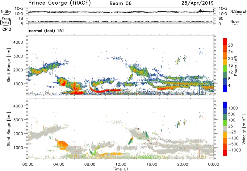247x171 pixels.
Task: Select the 'normal (fast) 151' mode text
Action: 47,31
